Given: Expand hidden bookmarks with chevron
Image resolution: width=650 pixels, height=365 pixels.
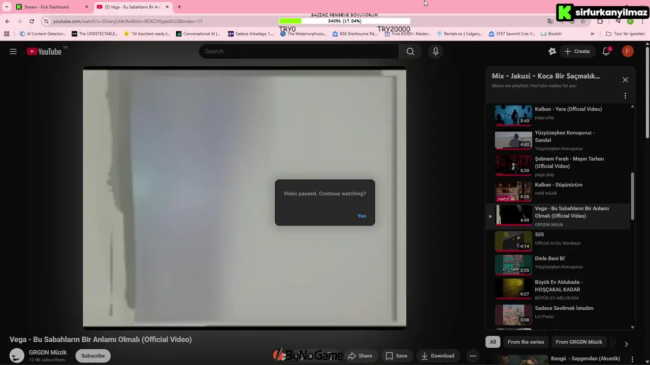Looking at the screenshot, I should [592, 34].
